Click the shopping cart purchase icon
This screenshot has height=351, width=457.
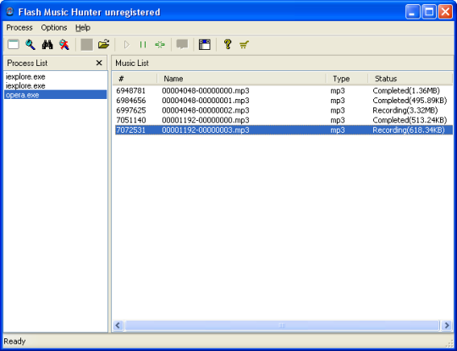(x=244, y=45)
